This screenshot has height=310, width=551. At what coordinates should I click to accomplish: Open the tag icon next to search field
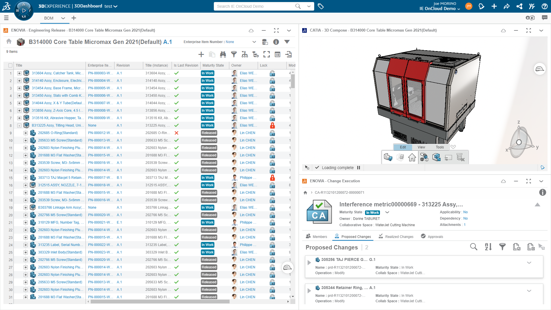321,6
